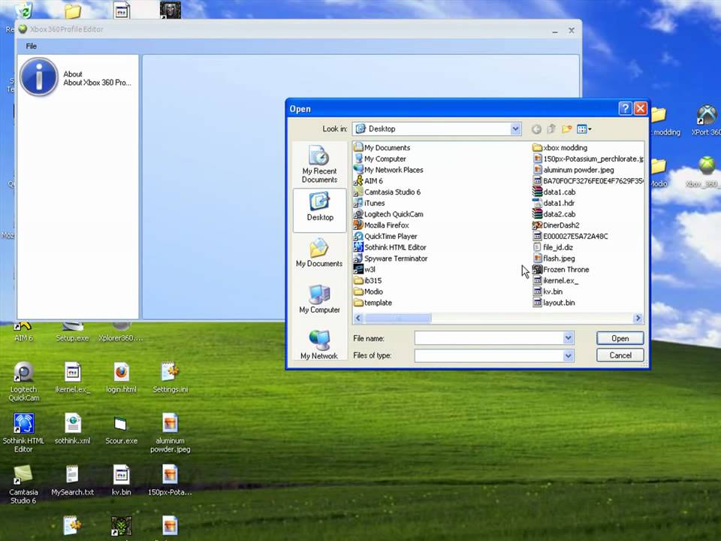721x541 pixels.
Task: Select Logitech QuickCam in file list
Action: pos(388,214)
